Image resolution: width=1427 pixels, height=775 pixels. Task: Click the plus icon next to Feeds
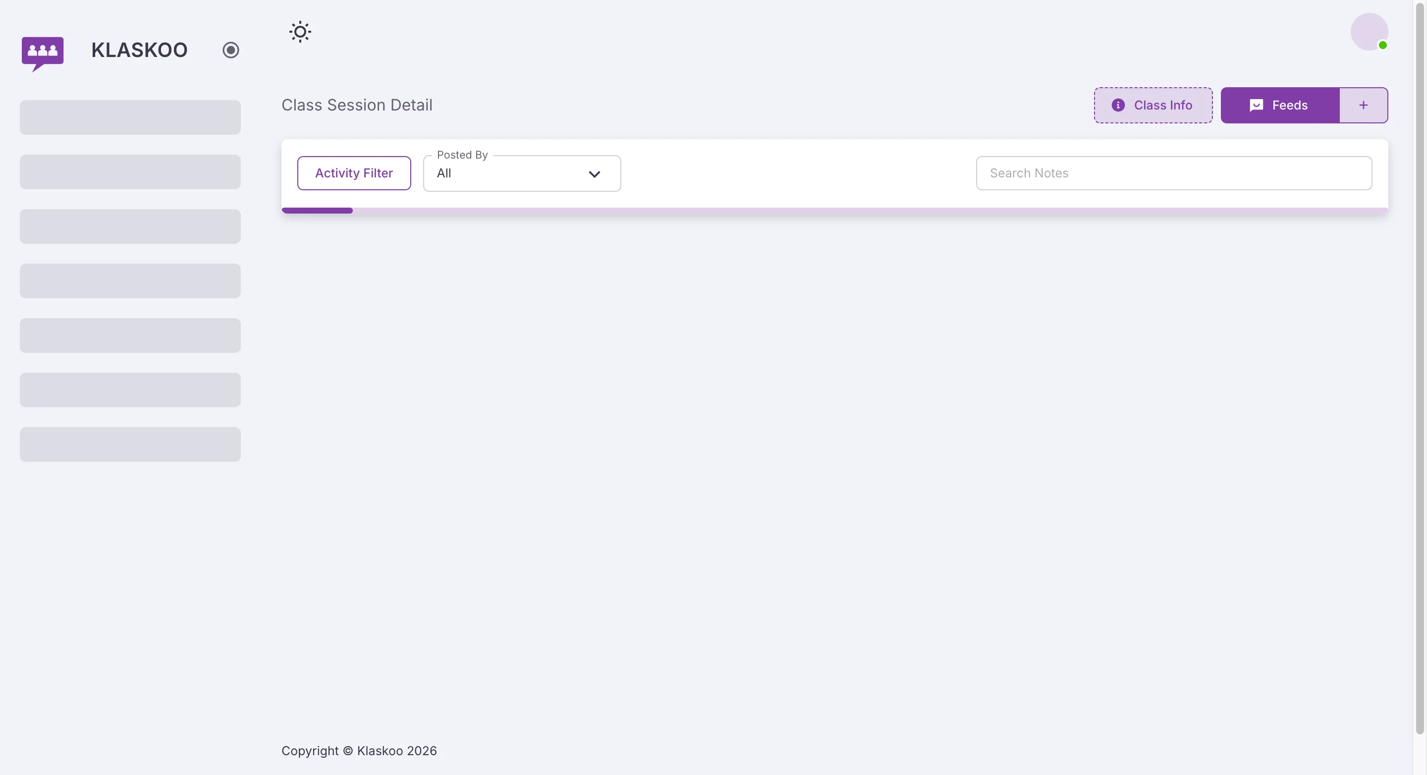[1363, 105]
